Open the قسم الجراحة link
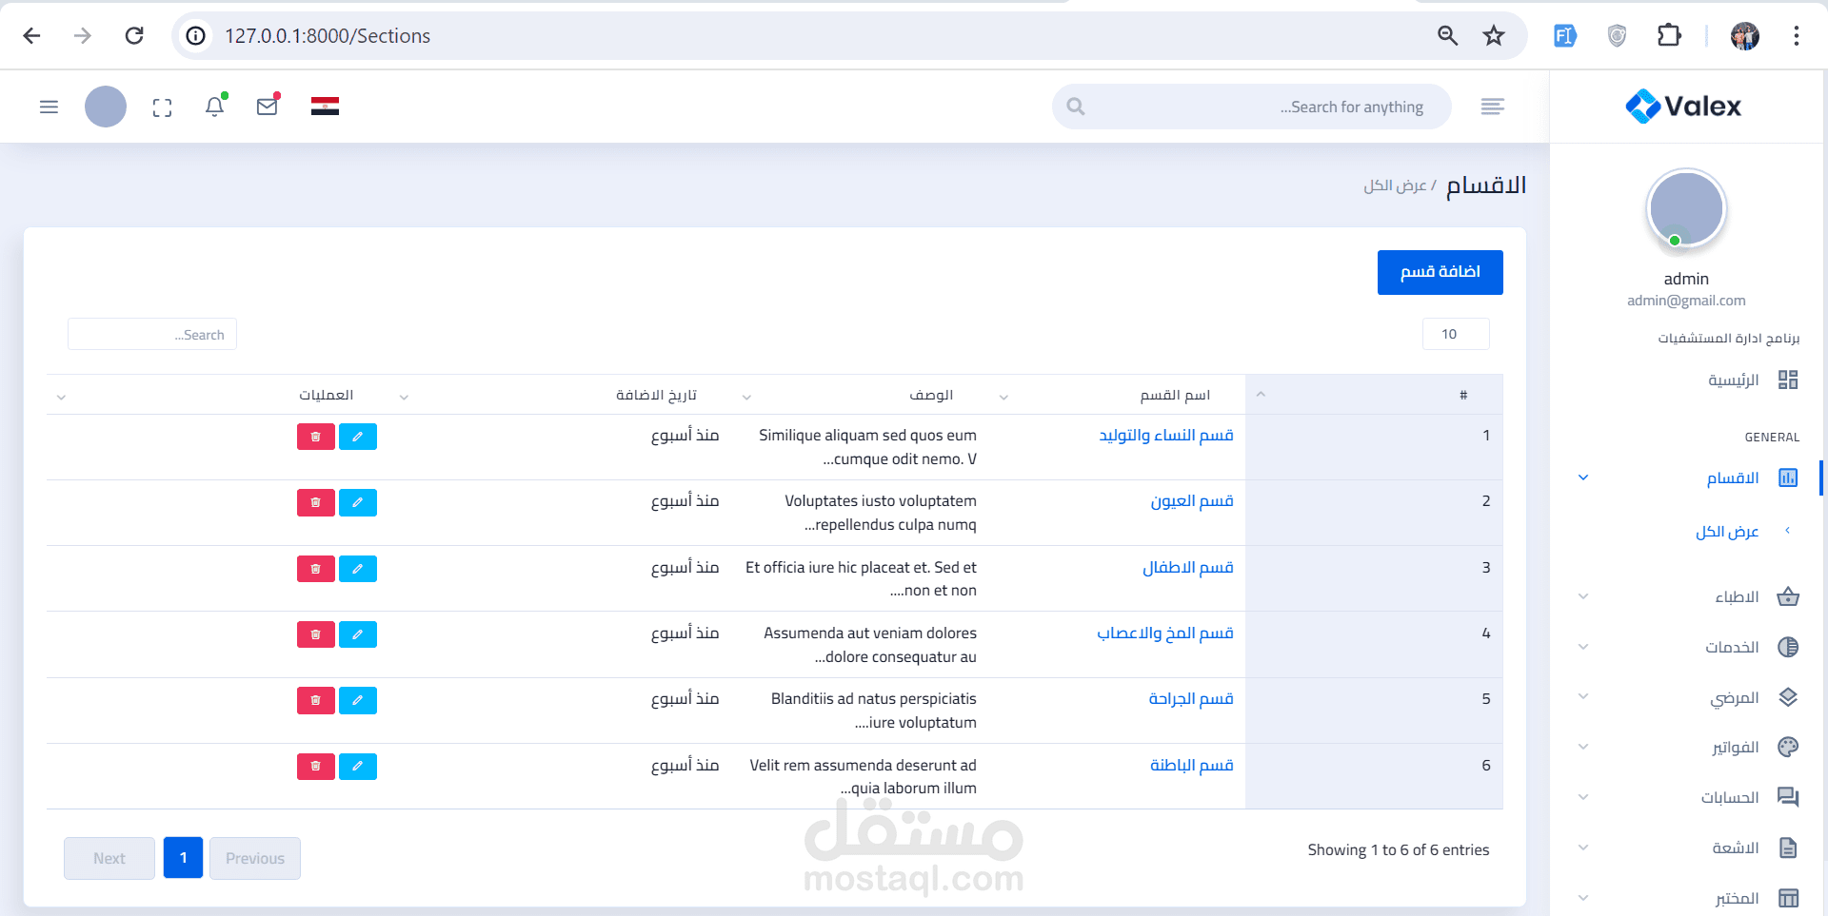 coord(1191,698)
